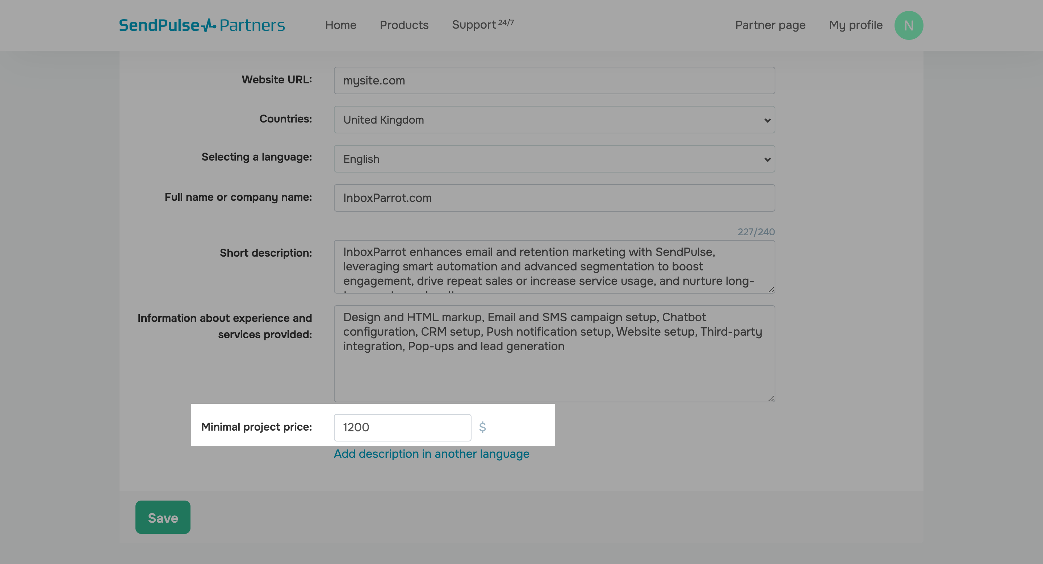Click into experience and services textarea

click(x=554, y=369)
